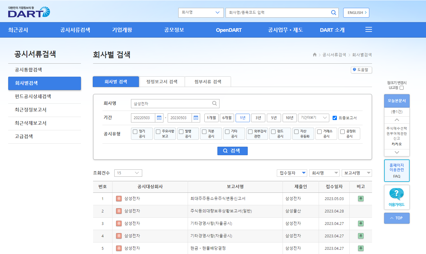Click the home breadcrumb icon
Viewport: 426px width, 254px height.
315,55
